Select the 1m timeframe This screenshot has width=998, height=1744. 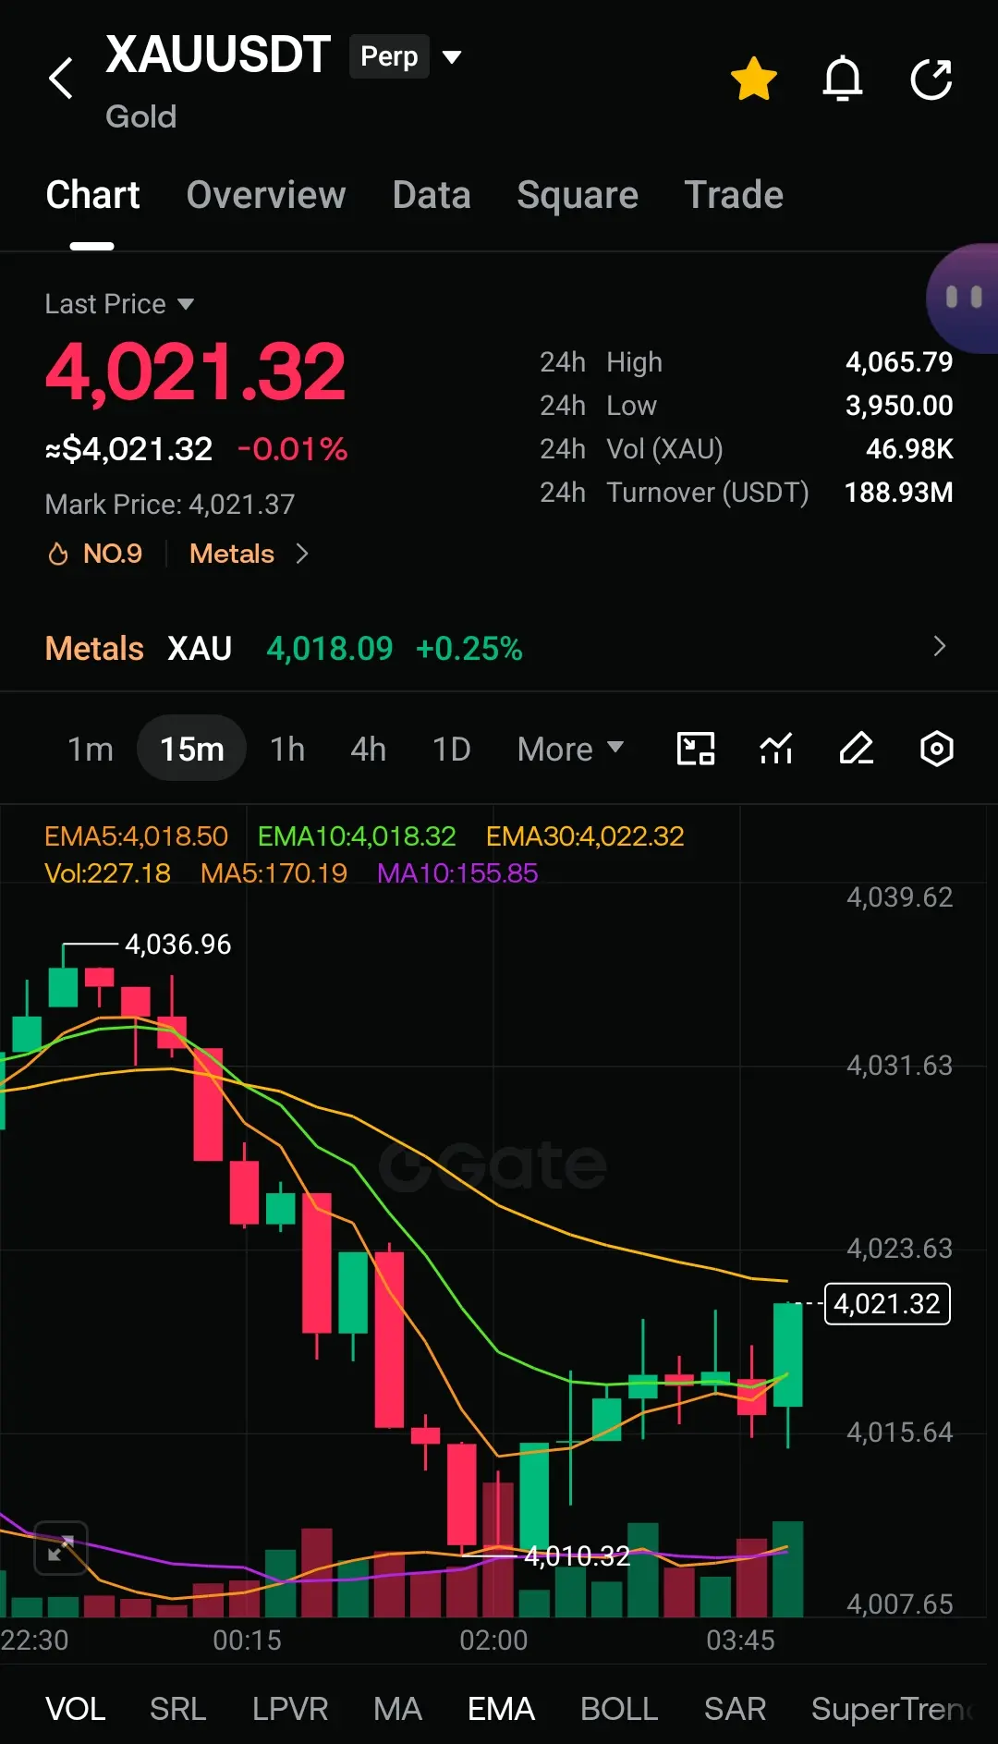coord(91,749)
